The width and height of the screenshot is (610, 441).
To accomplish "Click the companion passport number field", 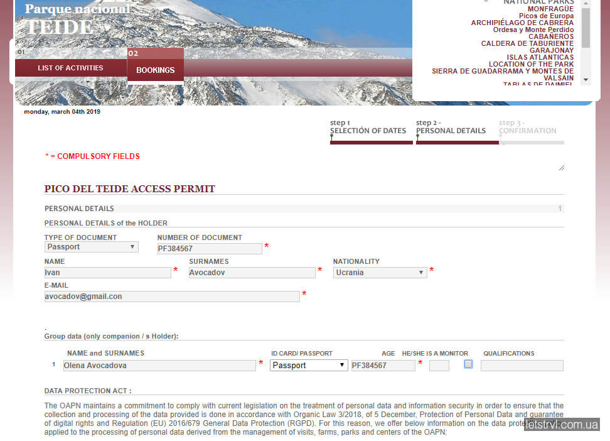I will pos(382,366).
